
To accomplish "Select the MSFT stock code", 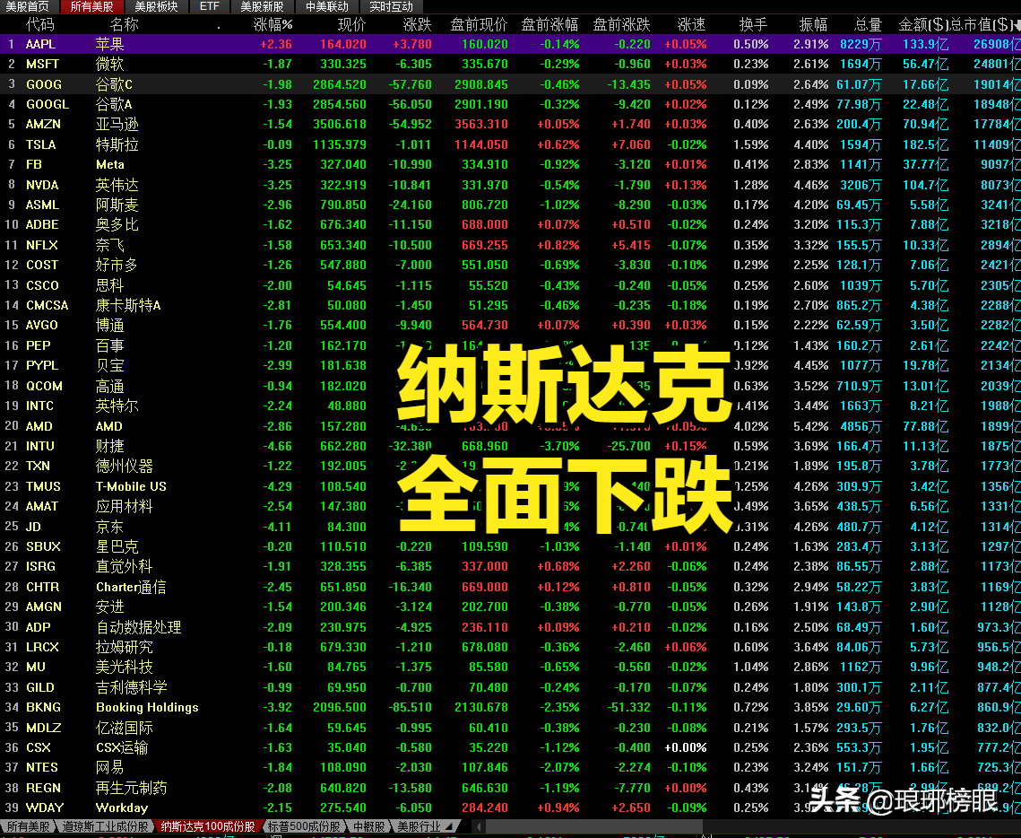I will click(x=42, y=64).
